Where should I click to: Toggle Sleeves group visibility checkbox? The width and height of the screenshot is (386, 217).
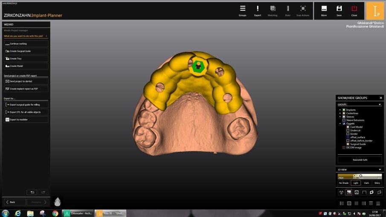pos(344,117)
